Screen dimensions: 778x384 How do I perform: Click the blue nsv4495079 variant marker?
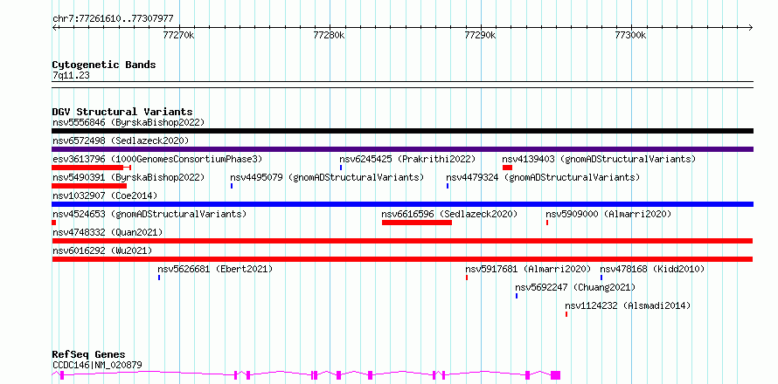[x=232, y=186]
